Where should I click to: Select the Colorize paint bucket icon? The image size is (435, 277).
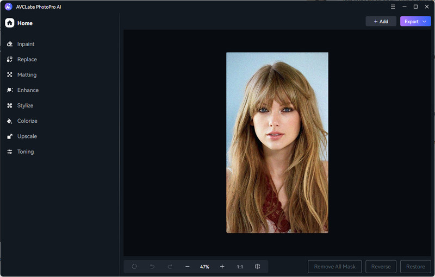click(x=10, y=121)
